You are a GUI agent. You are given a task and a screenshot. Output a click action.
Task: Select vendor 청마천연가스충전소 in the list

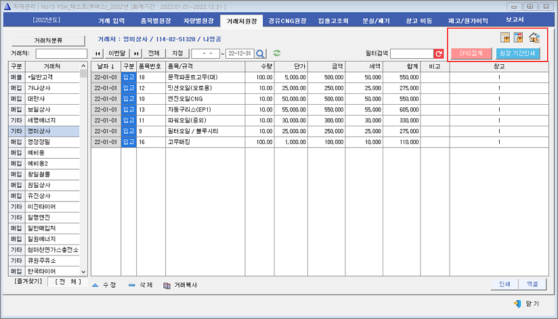[x=53, y=250]
